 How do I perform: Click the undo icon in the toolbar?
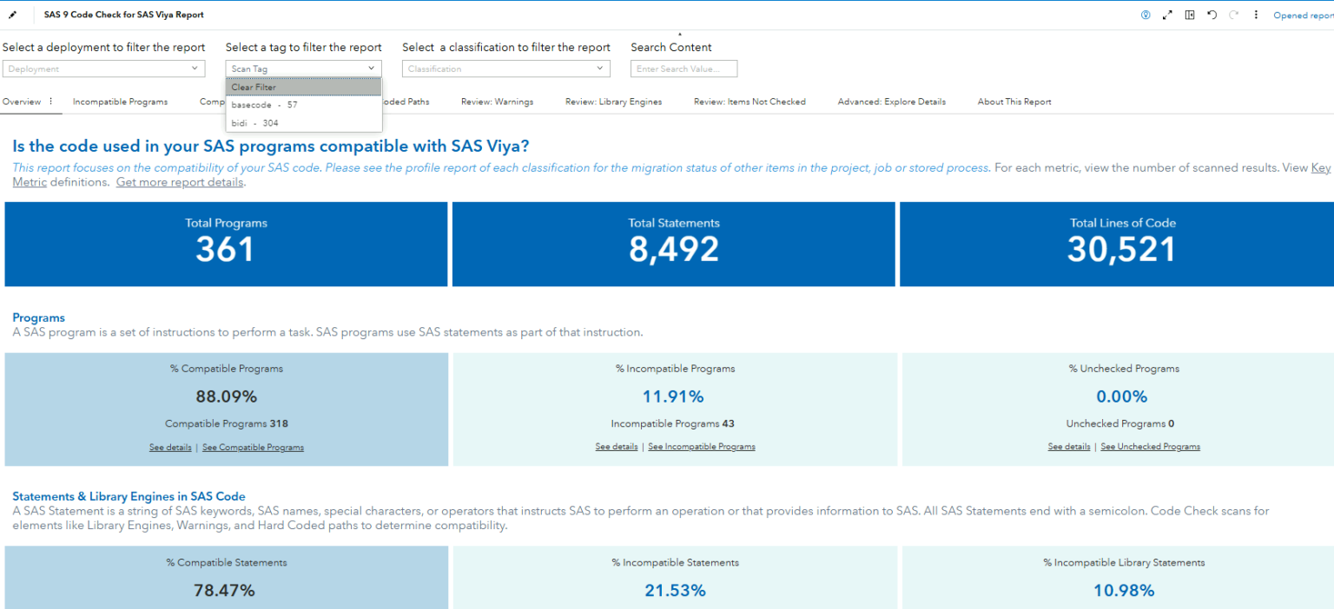tap(1212, 15)
